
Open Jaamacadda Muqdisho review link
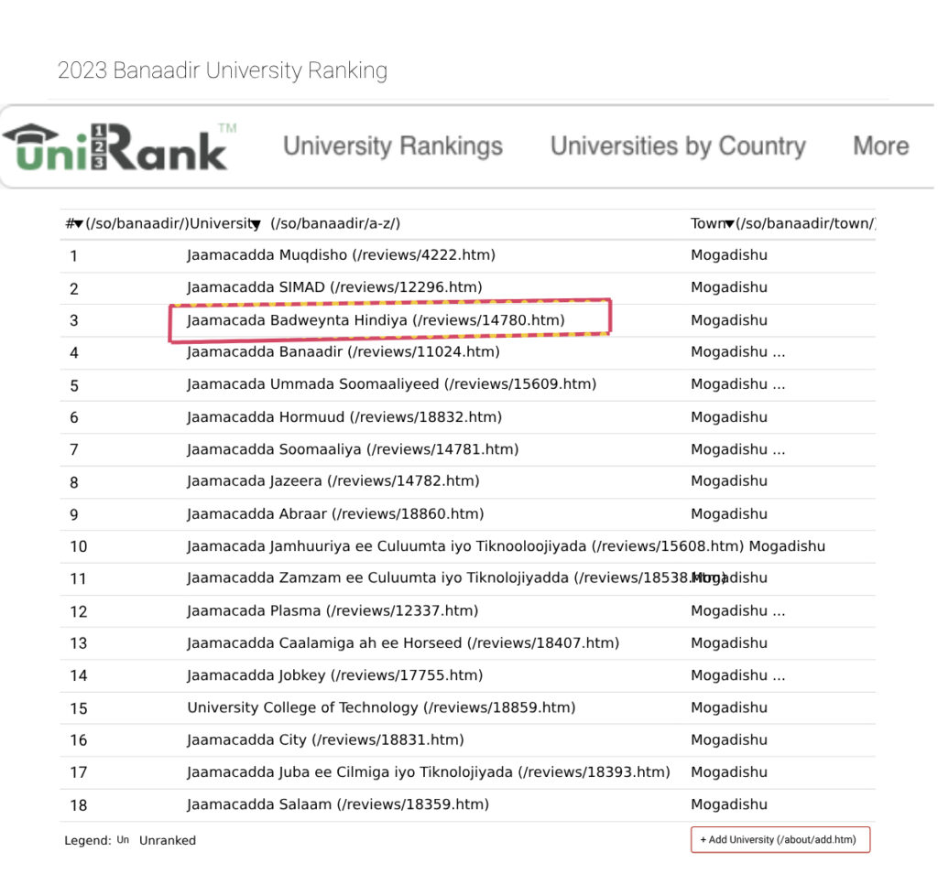click(341, 255)
